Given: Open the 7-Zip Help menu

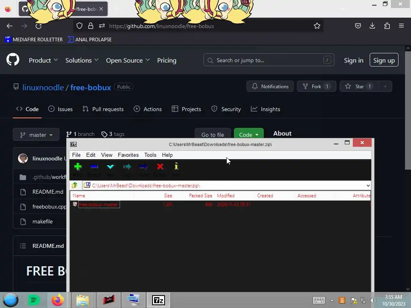Looking at the screenshot, I should tap(167, 155).
